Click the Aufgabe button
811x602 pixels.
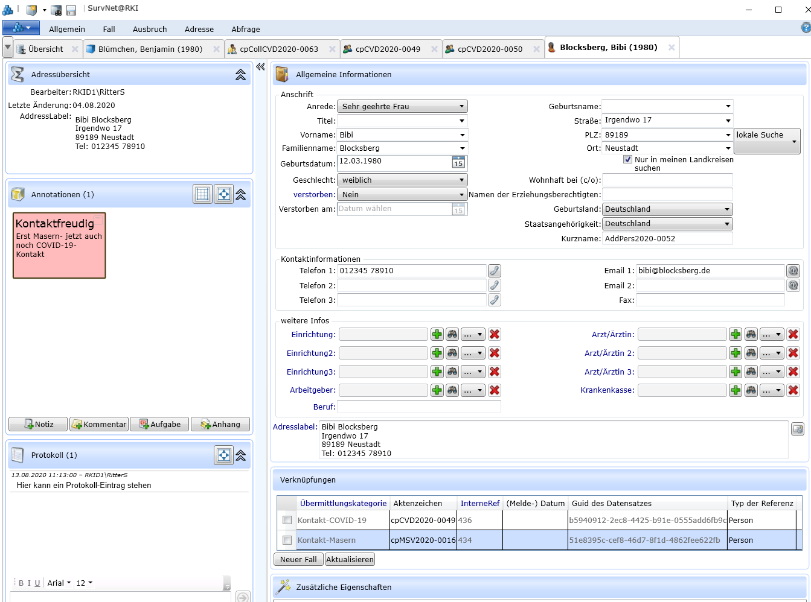pyautogui.click(x=160, y=424)
